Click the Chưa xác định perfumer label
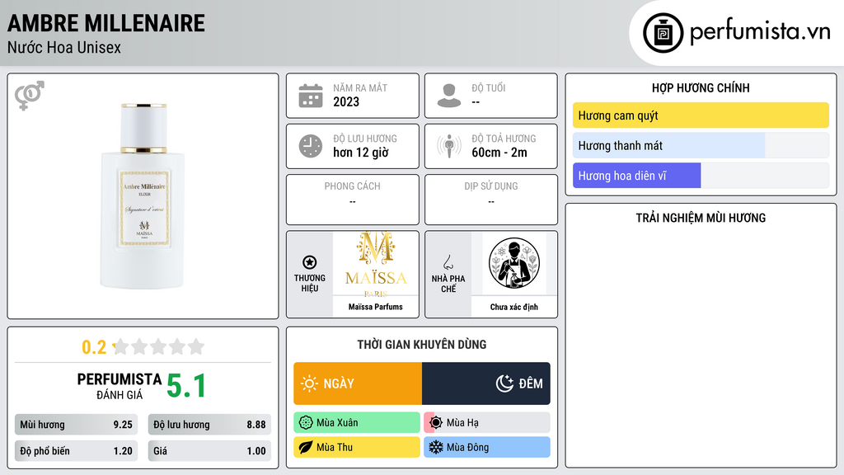Screen dimensions: 844x475 513,307
